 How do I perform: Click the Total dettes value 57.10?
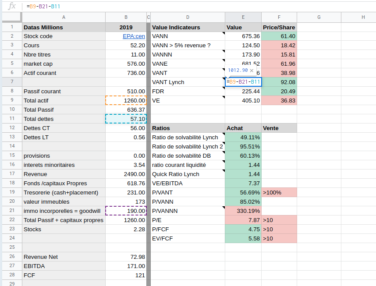pos(126,119)
